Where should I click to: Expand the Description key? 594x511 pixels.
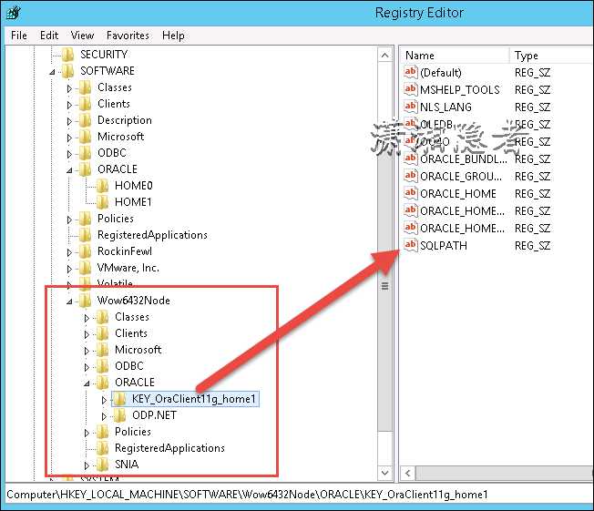point(69,121)
